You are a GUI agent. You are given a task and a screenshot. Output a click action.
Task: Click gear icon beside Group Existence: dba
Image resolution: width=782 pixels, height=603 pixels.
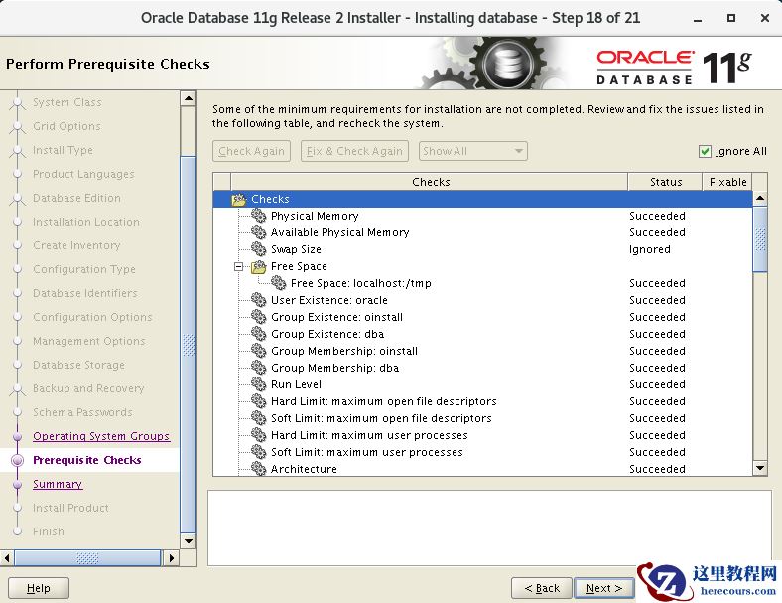point(258,334)
